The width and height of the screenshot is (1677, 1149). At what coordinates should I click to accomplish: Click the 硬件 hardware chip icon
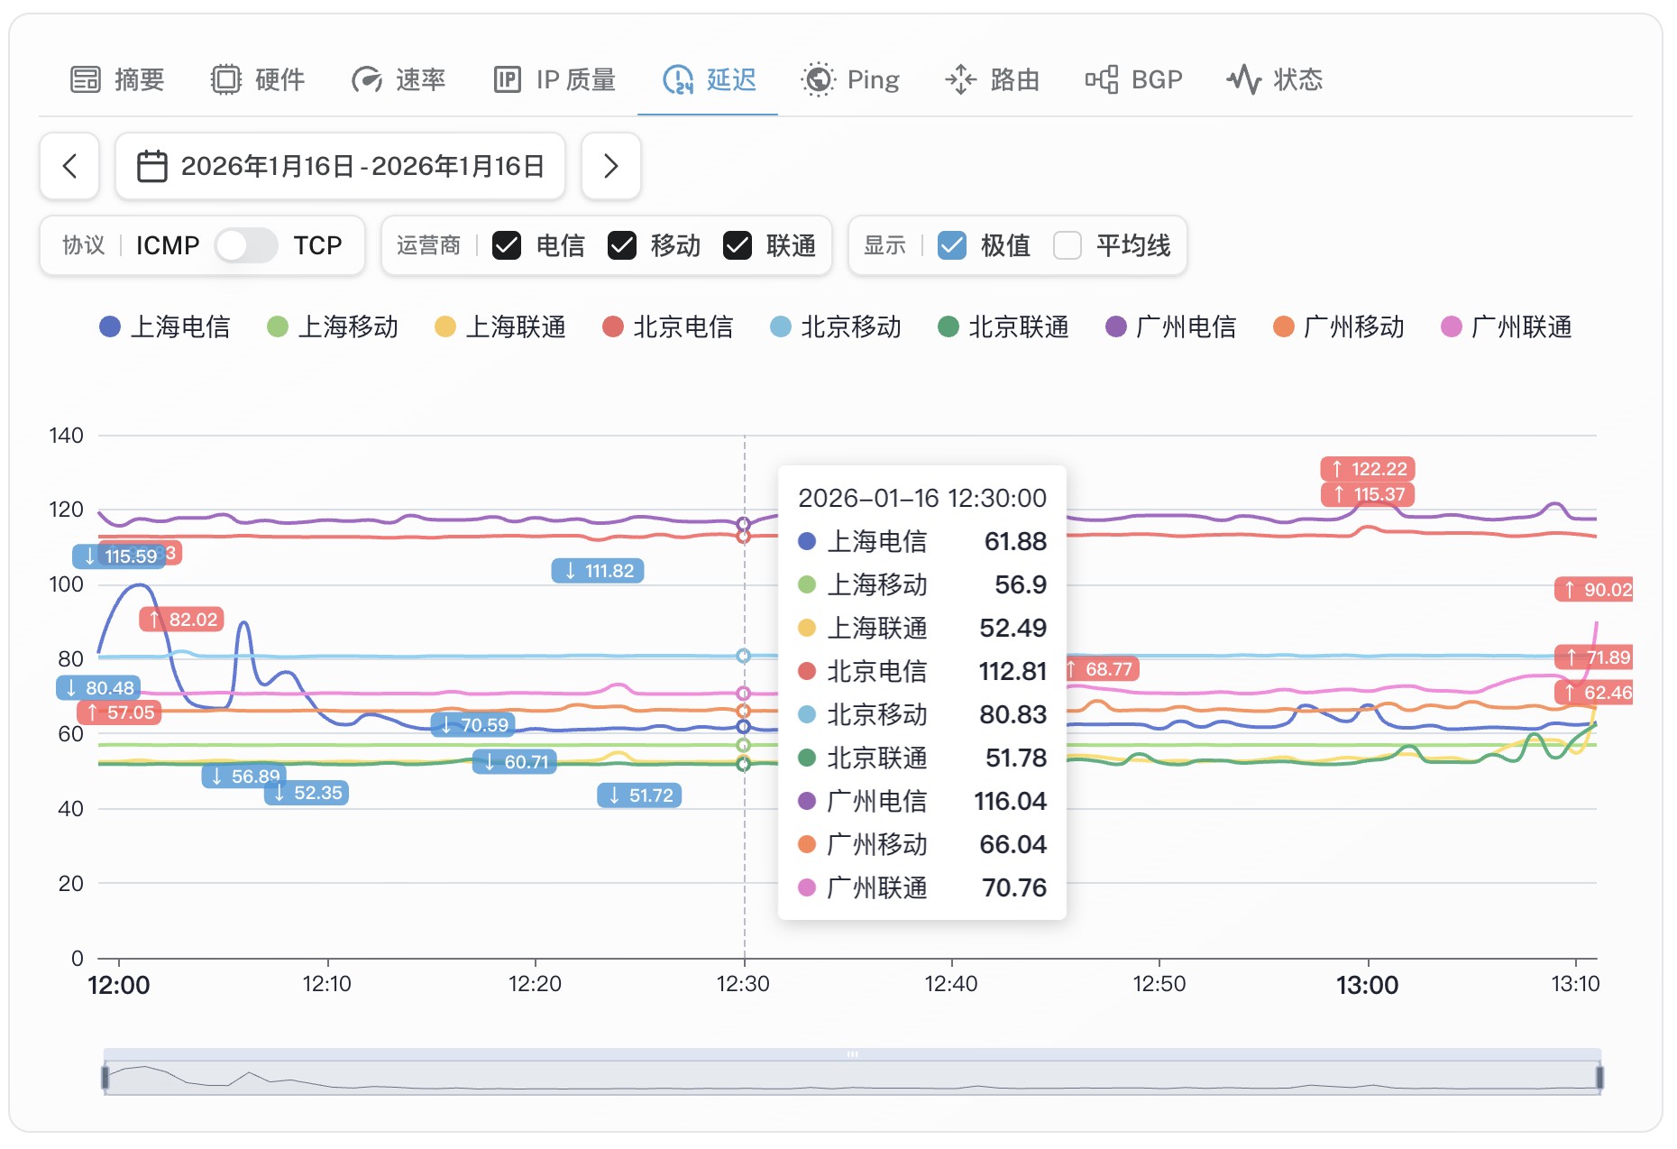coord(225,80)
